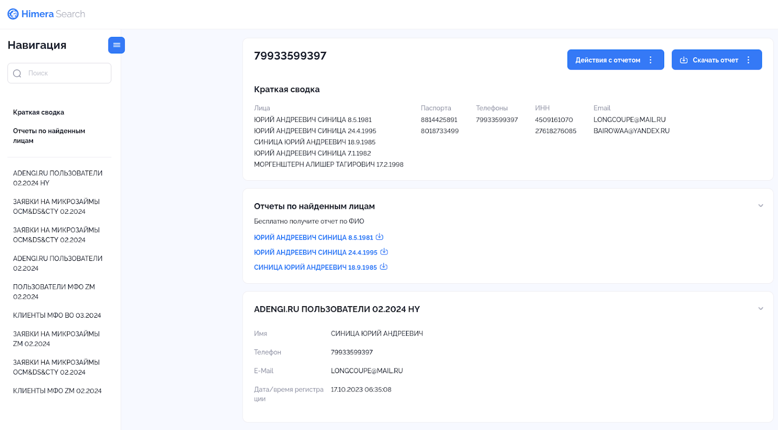This screenshot has height=430, width=778.
Task: Open three-dot options on Скачать отчет
Action: tap(748, 60)
